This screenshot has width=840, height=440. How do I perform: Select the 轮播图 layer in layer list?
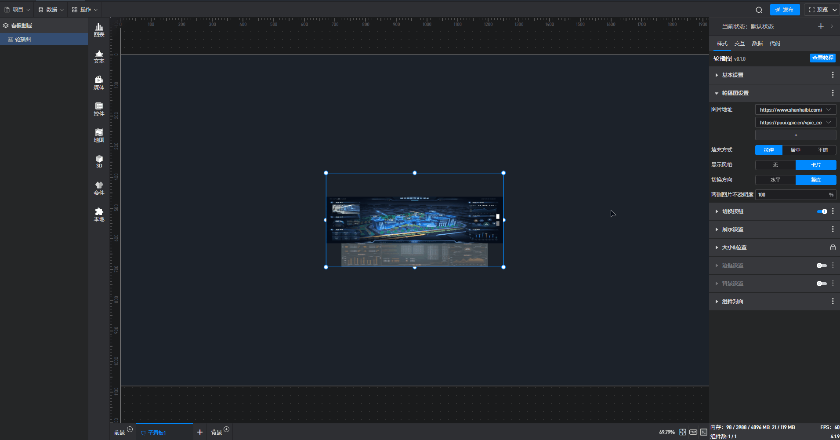(x=23, y=40)
